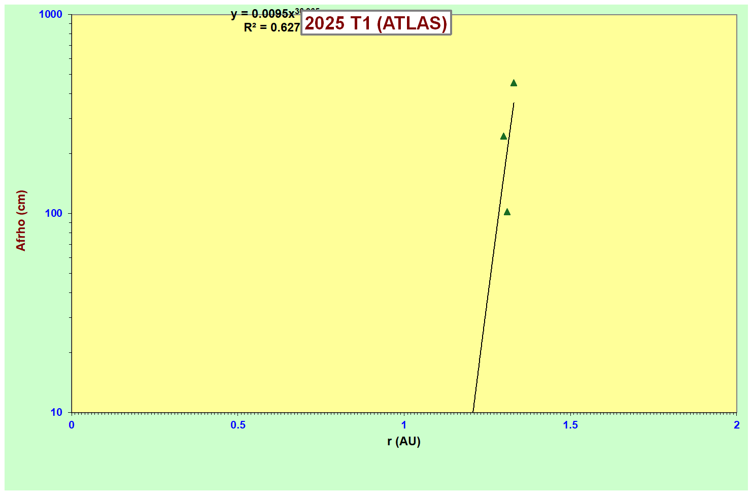This screenshot has width=751, height=494.
Task: Click the chart title 2025 T1 (ATLAS)
Action: pos(376,23)
